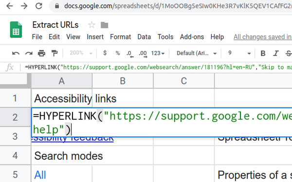The width and height of the screenshot is (292, 182).
Task: Select column B header
Action: [x=123, y=81]
